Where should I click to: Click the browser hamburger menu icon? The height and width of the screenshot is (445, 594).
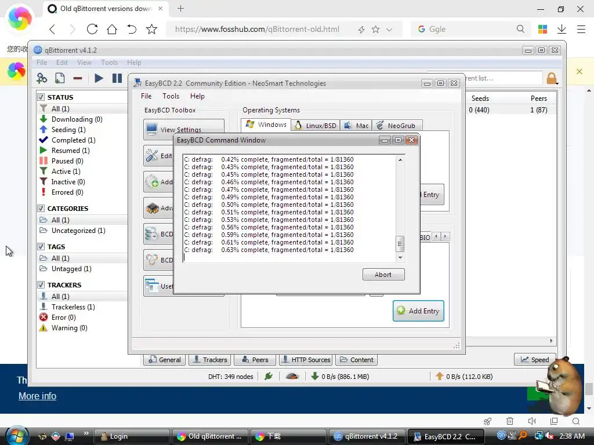click(x=581, y=29)
